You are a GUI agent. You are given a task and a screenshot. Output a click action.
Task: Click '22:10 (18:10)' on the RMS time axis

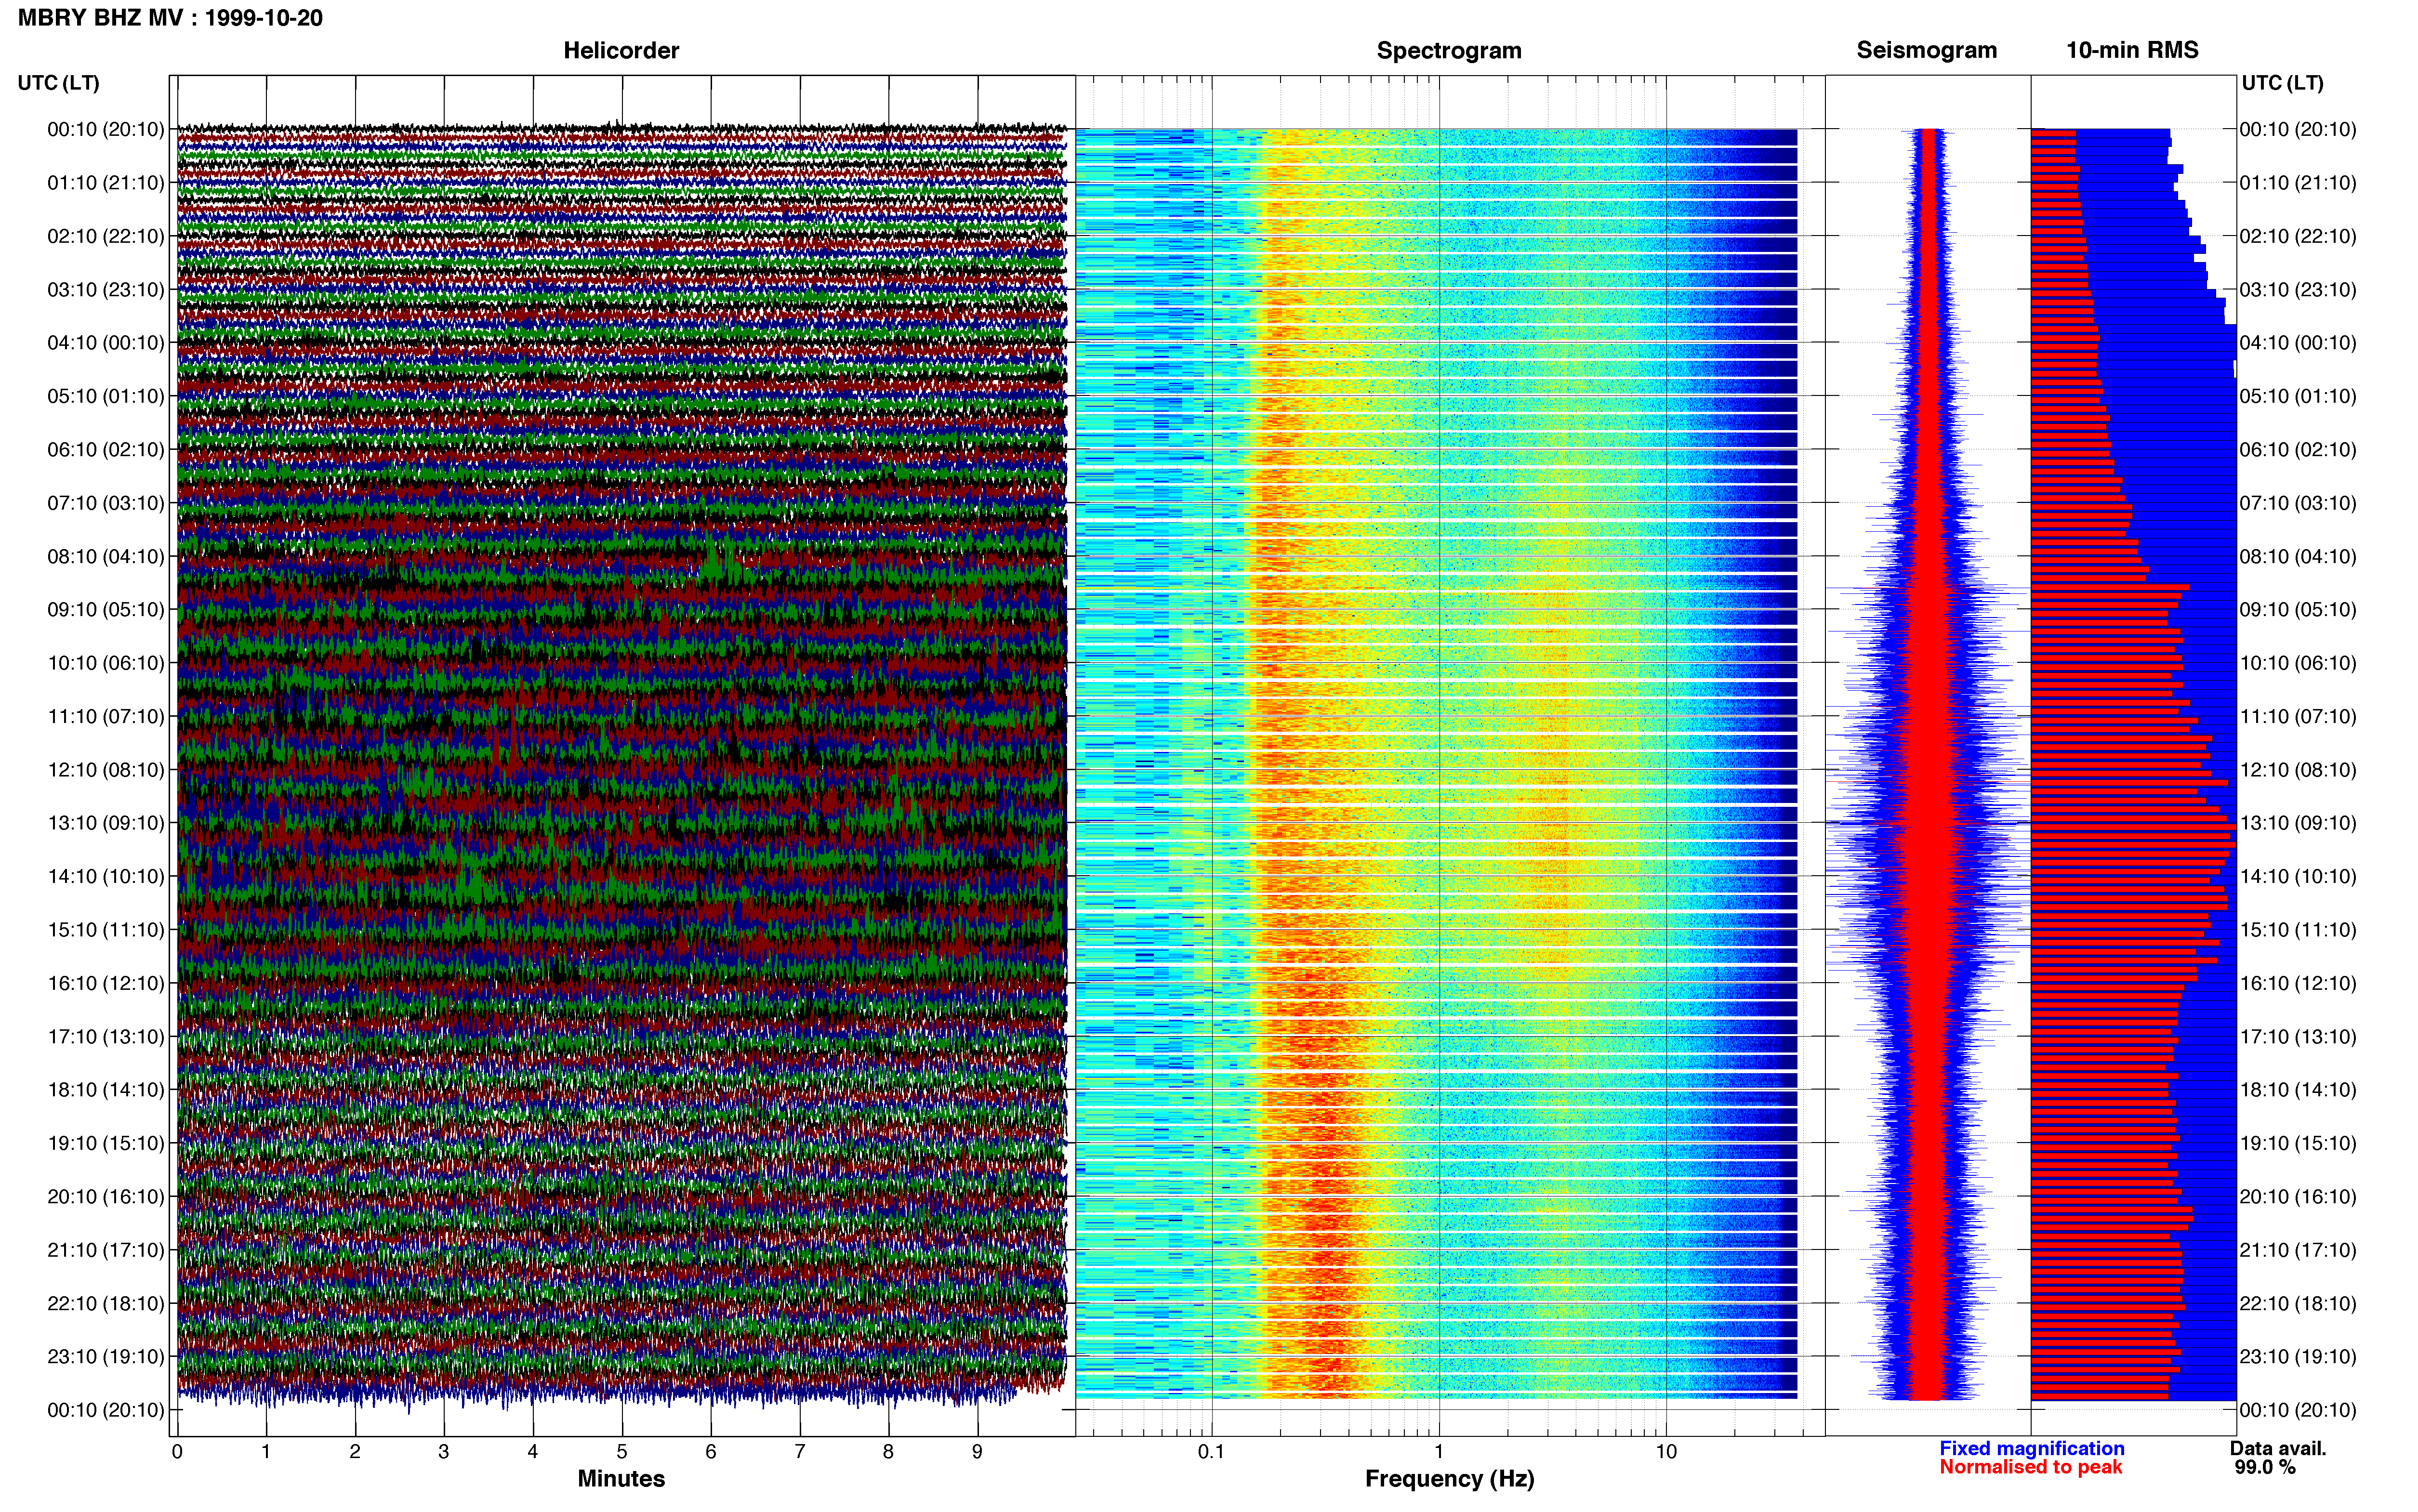2298,1304
